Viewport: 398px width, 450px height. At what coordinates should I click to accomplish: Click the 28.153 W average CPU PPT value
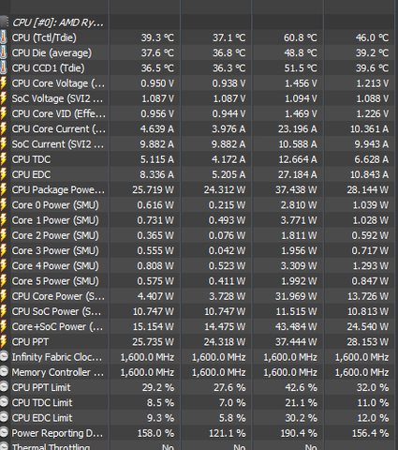tap(368, 342)
